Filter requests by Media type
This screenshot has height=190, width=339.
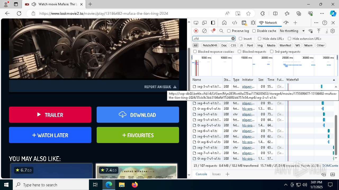pyautogui.click(x=271, y=45)
